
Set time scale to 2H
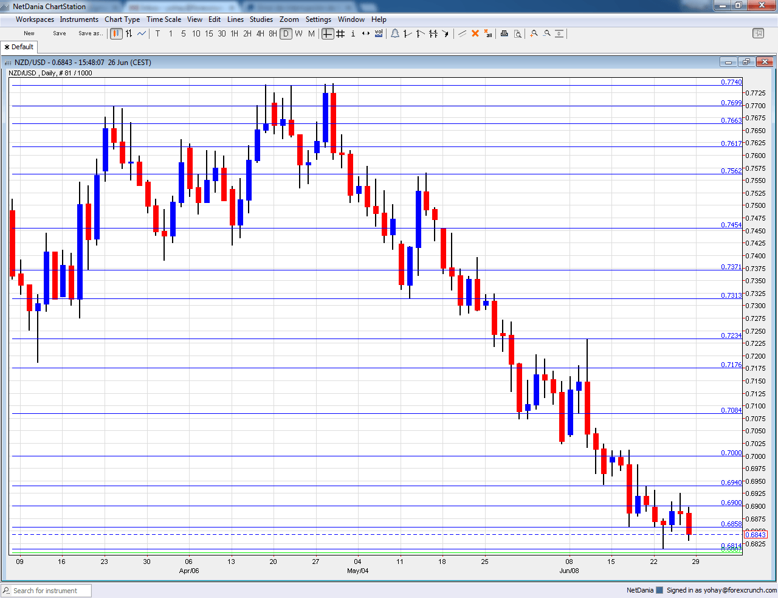tap(247, 33)
